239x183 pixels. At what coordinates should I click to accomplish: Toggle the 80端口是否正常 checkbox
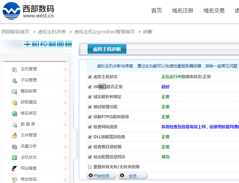tap(90, 87)
